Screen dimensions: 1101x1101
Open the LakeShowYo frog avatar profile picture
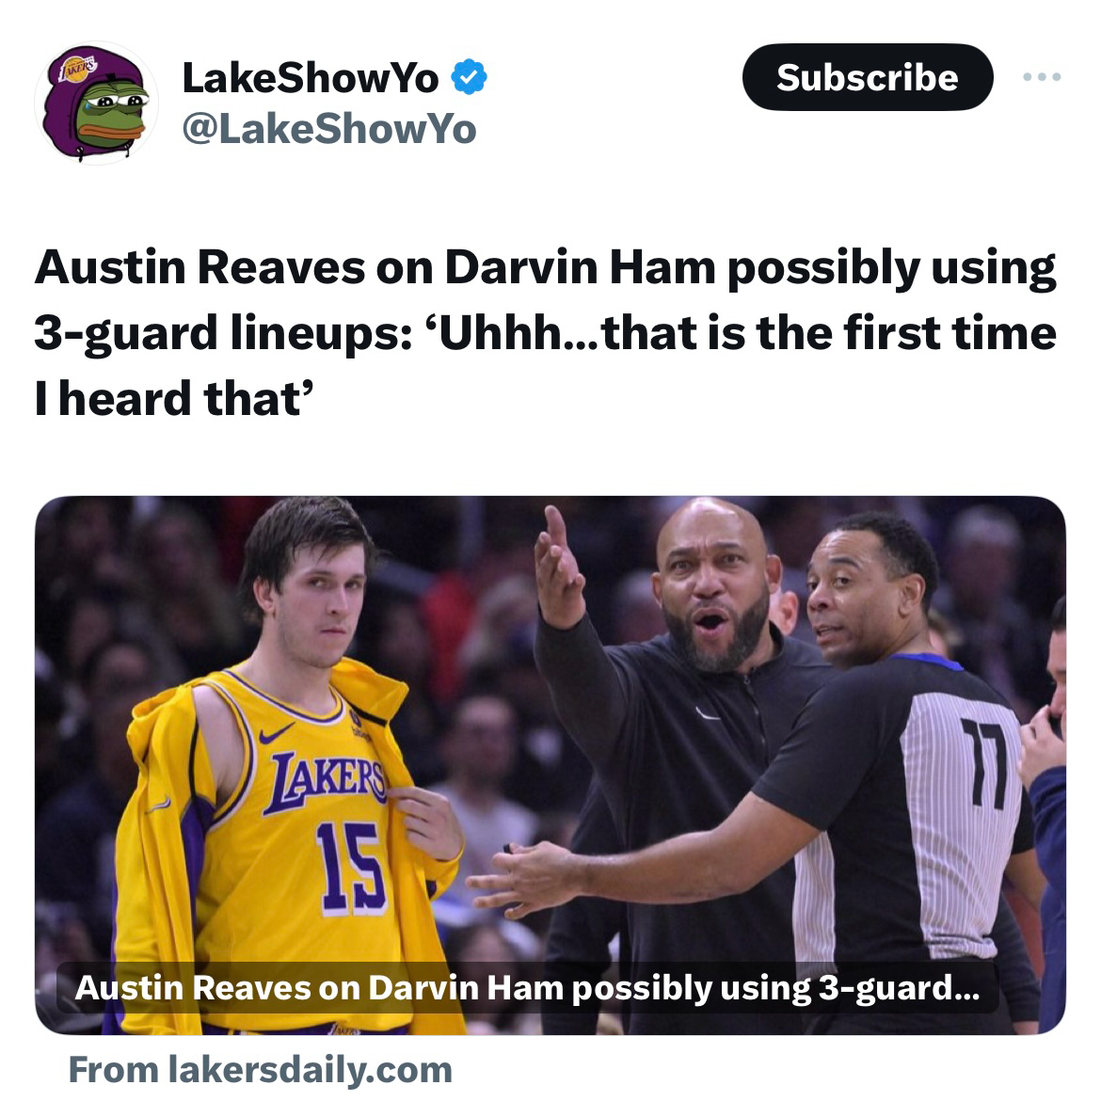(96, 104)
